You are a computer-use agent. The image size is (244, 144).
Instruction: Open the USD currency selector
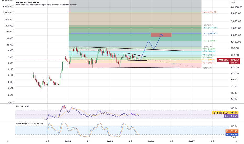click(x=232, y=3)
